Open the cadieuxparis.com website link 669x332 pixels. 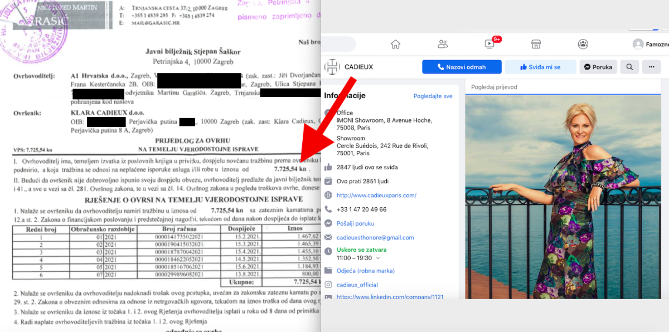[x=376, y=196]
